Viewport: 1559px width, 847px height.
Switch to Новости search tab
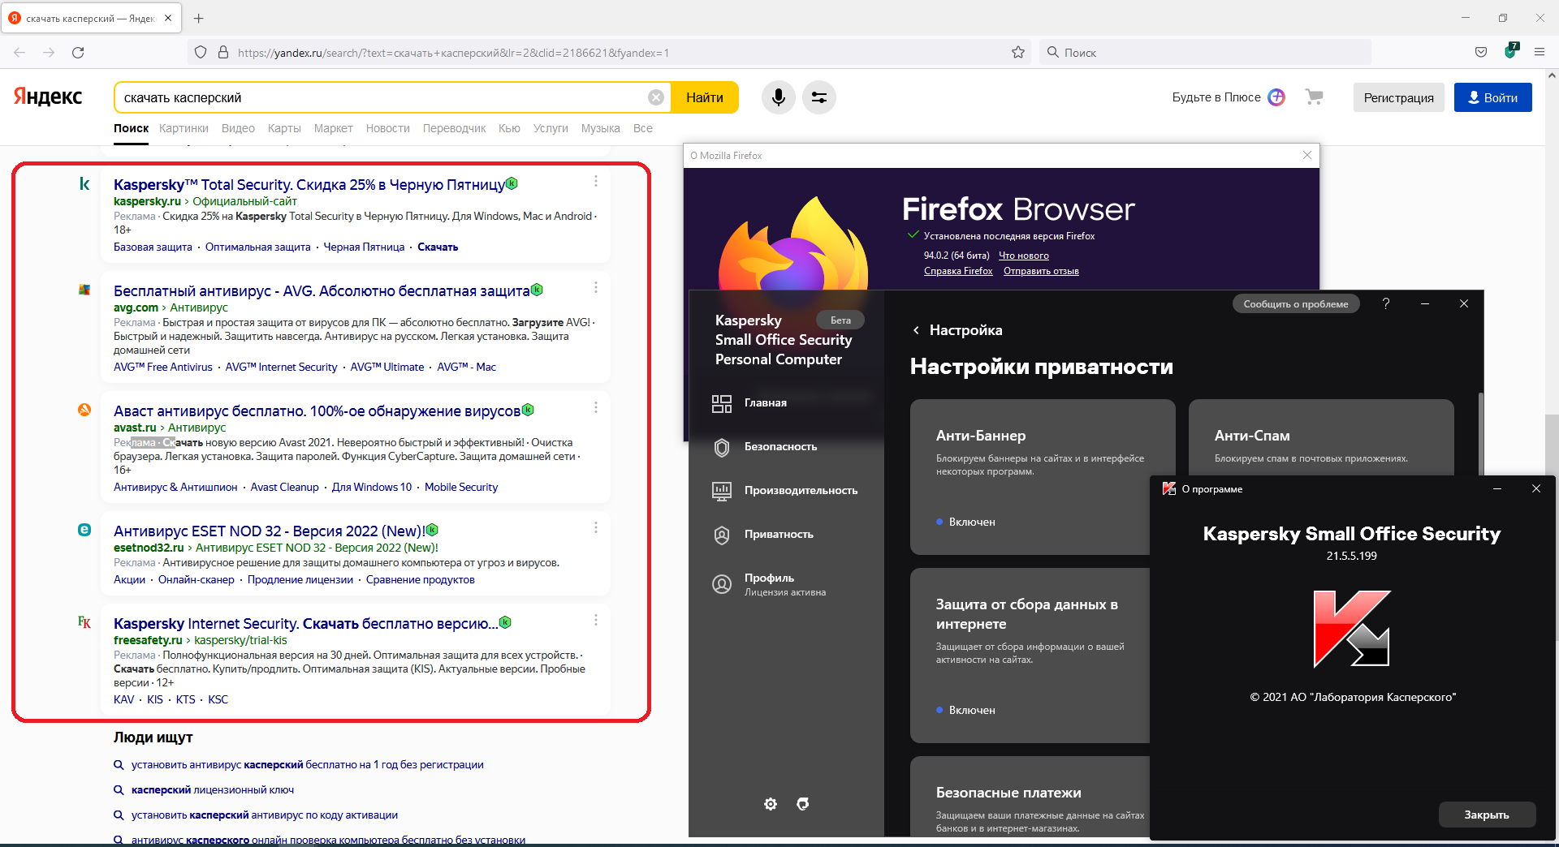tap(387, 128)
